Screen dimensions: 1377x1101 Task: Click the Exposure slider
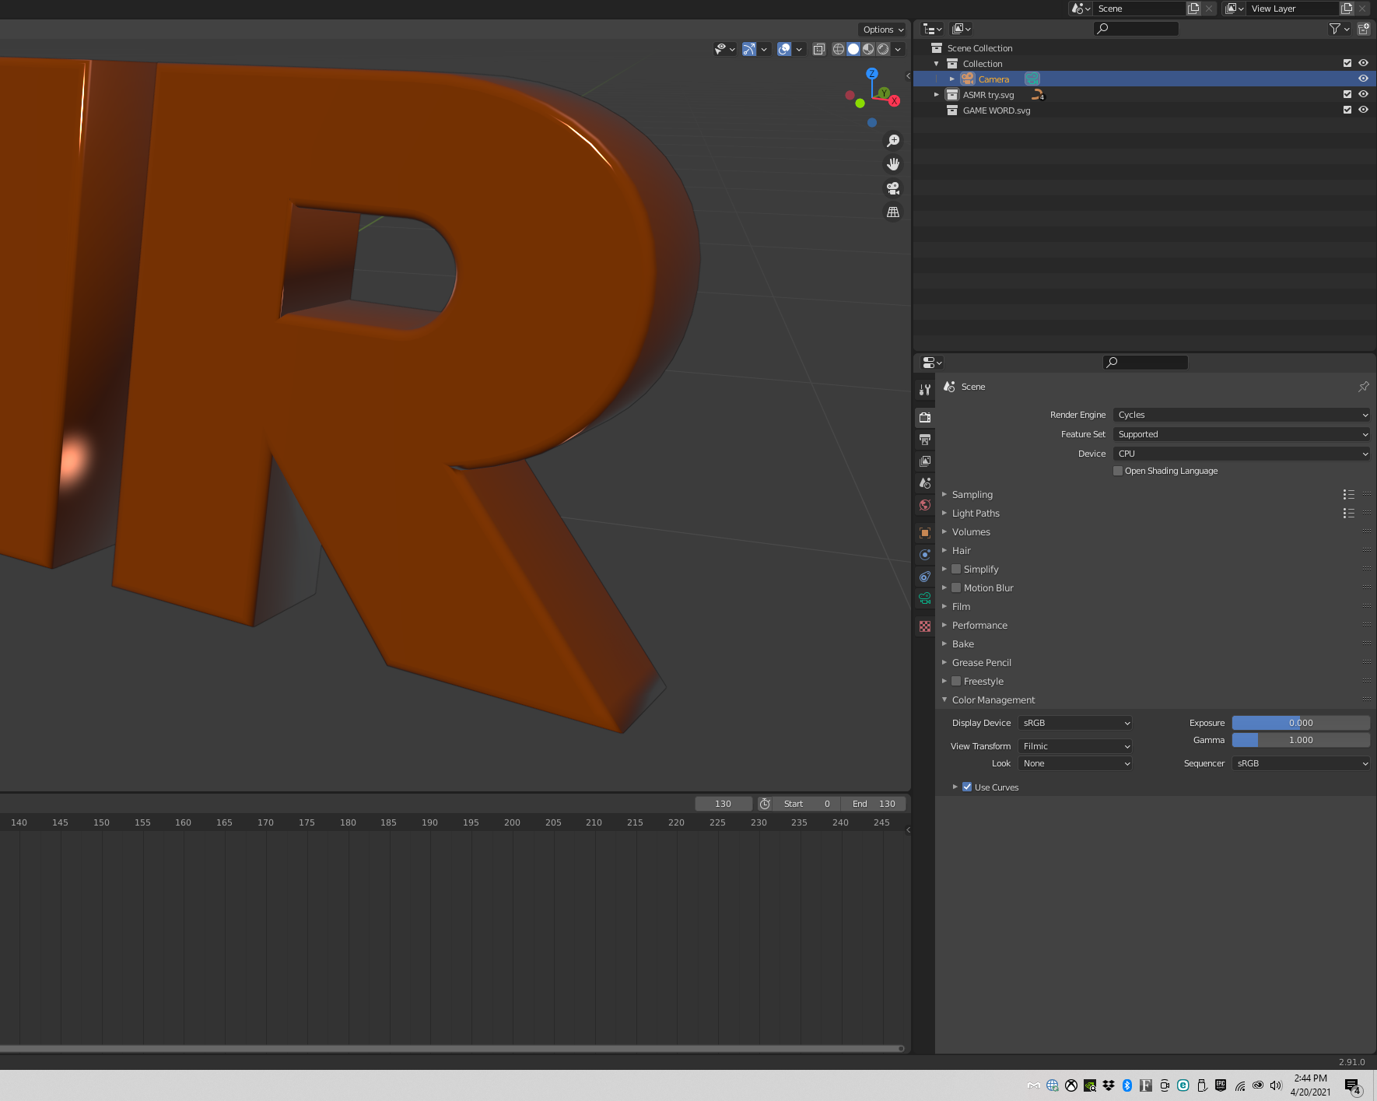1300,723
